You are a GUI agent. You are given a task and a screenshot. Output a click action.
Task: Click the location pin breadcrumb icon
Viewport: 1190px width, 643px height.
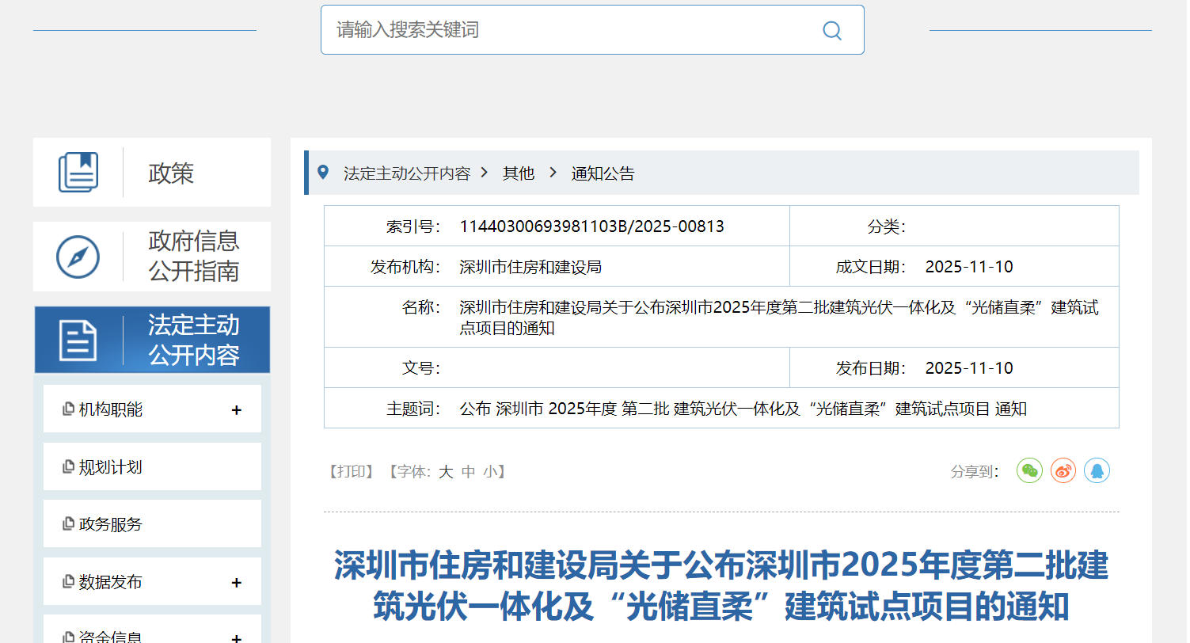323,173
